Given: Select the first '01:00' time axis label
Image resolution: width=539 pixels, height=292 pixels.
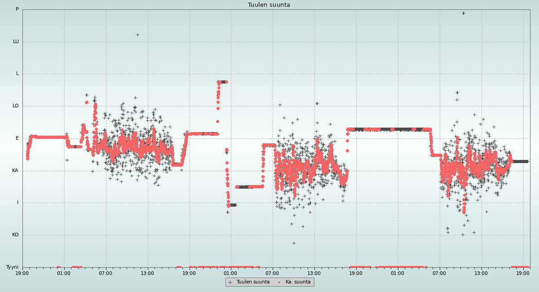Looking at the screenshot, I should [x=64, y=273].
